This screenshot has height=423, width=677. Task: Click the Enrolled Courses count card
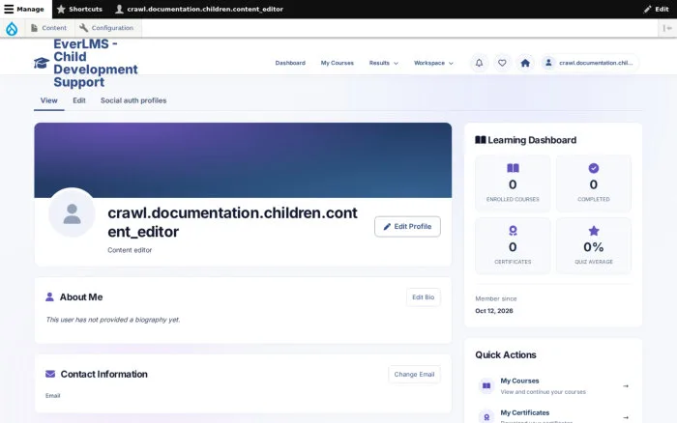[513, 183]
